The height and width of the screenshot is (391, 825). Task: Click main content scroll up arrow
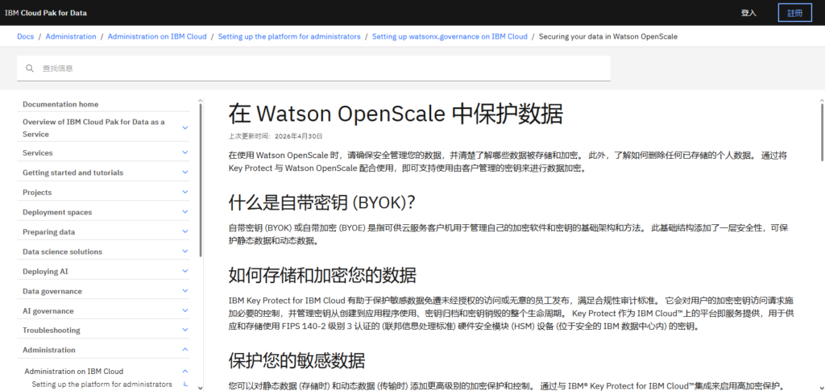(822, 100)
